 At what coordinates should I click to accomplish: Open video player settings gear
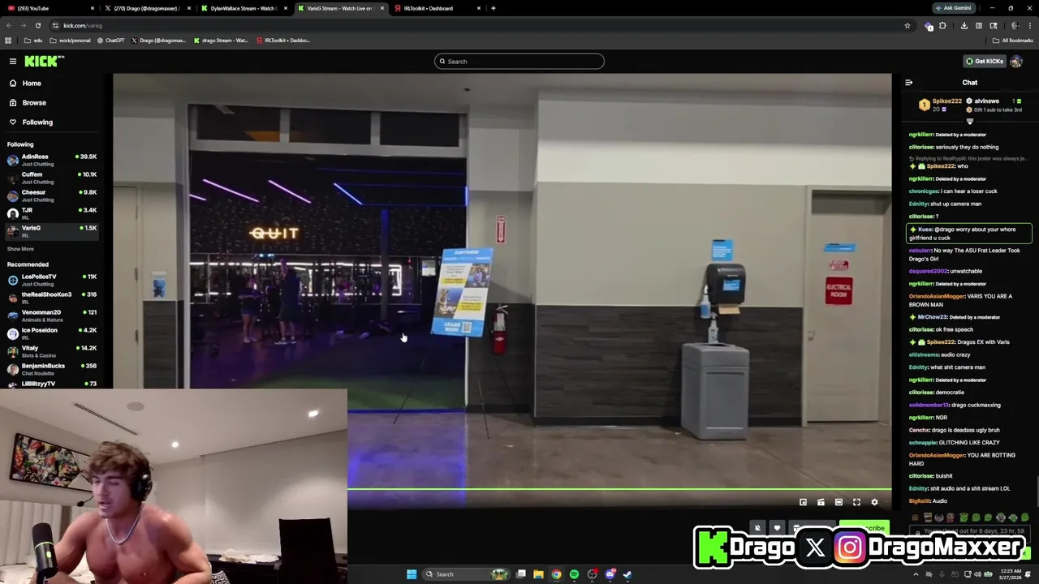(874, 502)
